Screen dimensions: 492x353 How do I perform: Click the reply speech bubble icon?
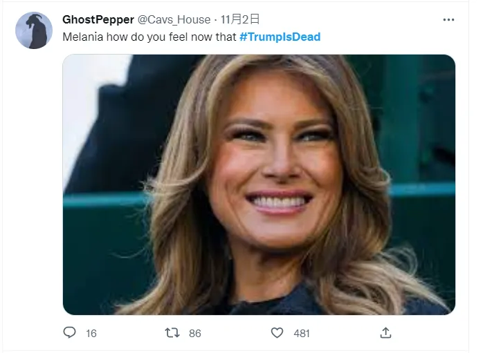click(x=69, y=333)
